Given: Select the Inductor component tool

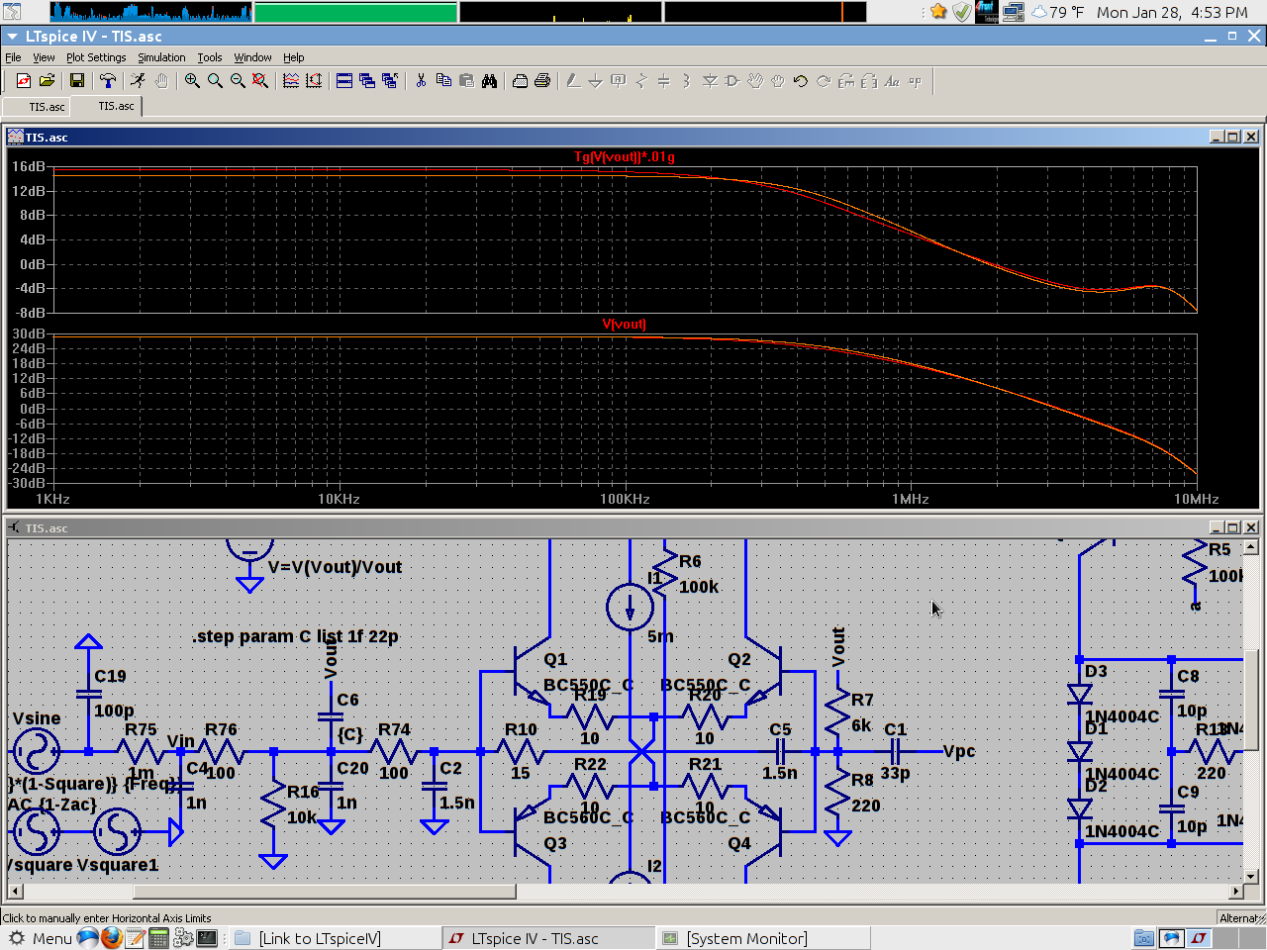Looking at the screenshot, I should [x=687, y=81].
